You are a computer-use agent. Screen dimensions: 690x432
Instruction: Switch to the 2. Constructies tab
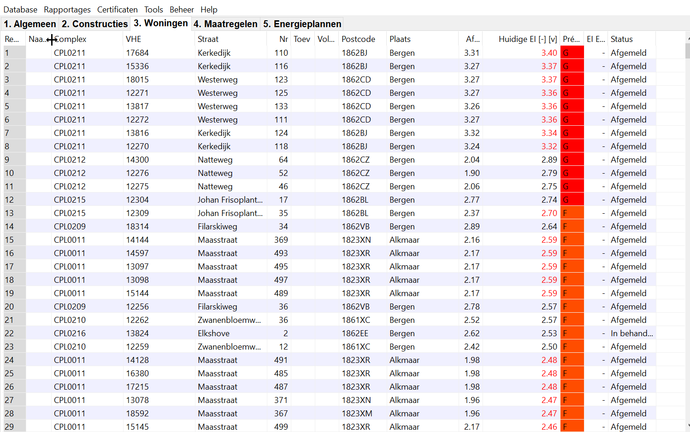(x=94, y=24)
